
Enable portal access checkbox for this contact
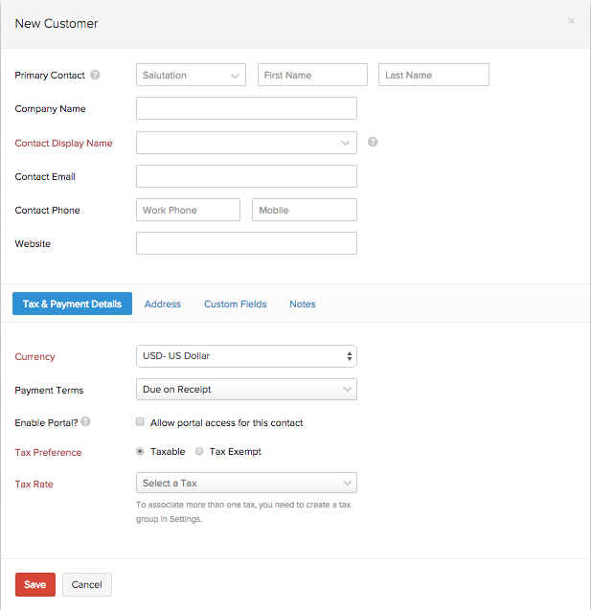141,422
